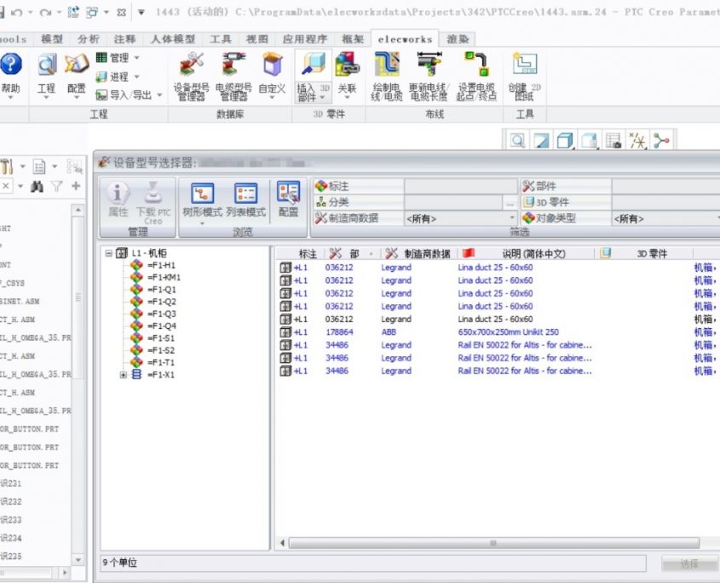The width and height of the screenshot is (720, 583).
Task: Open the view manager table-camera icon
Action: [613, 141]
